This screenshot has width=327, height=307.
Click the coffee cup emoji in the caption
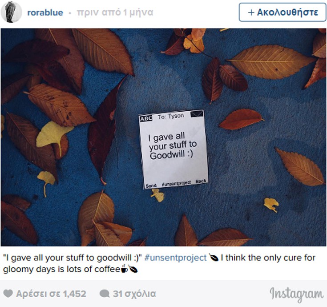(x=124, y=269)
